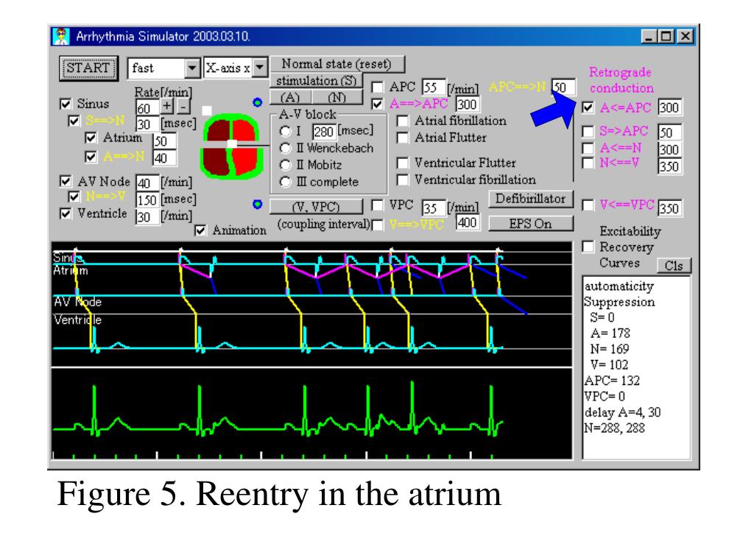Click the heart animation diagram
This screenshot has height=533, width=754.
pyautogui.click(x=232, y=146)
